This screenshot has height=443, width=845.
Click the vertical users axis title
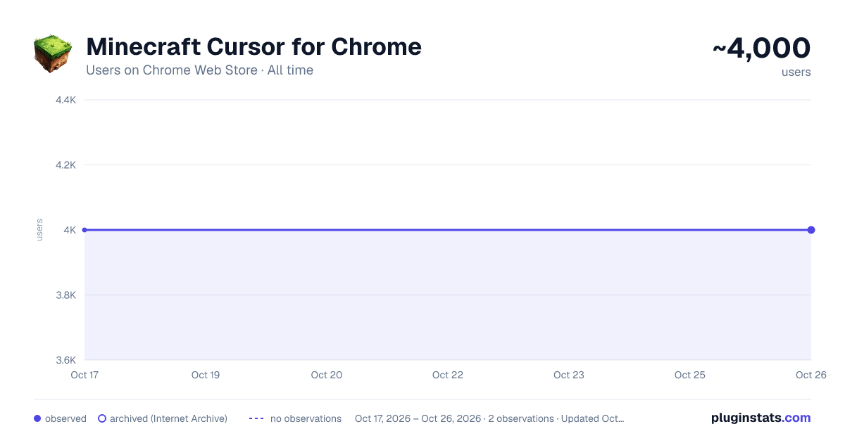click(x=39, y=230)
